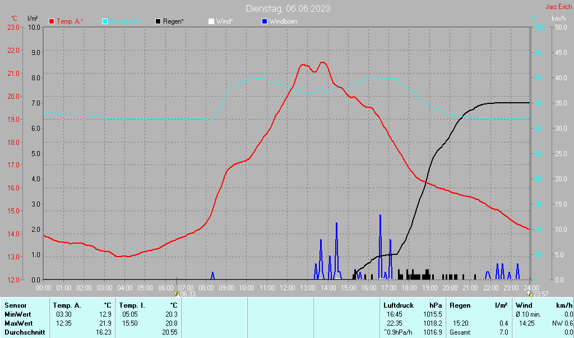Click the maximum outdoor temperature value '21.9'
The width and height of the screenshot is (574, 338).
(105, 324)
